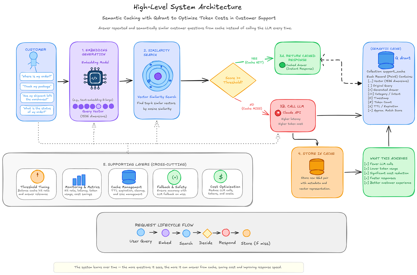This screenshot has height=275, width=417.
Task: Click the "1. EMBEDDING GENERATION" heading
Action: pos(94,52)
